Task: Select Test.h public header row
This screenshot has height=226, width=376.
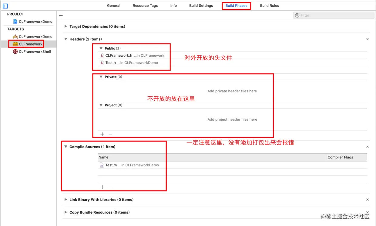Action: [x=233, y=63]
